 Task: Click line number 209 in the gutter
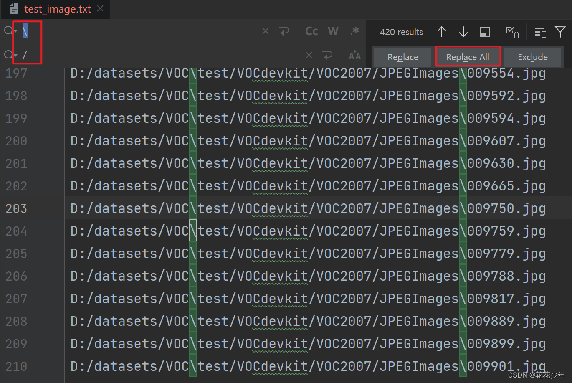point(16,344)
